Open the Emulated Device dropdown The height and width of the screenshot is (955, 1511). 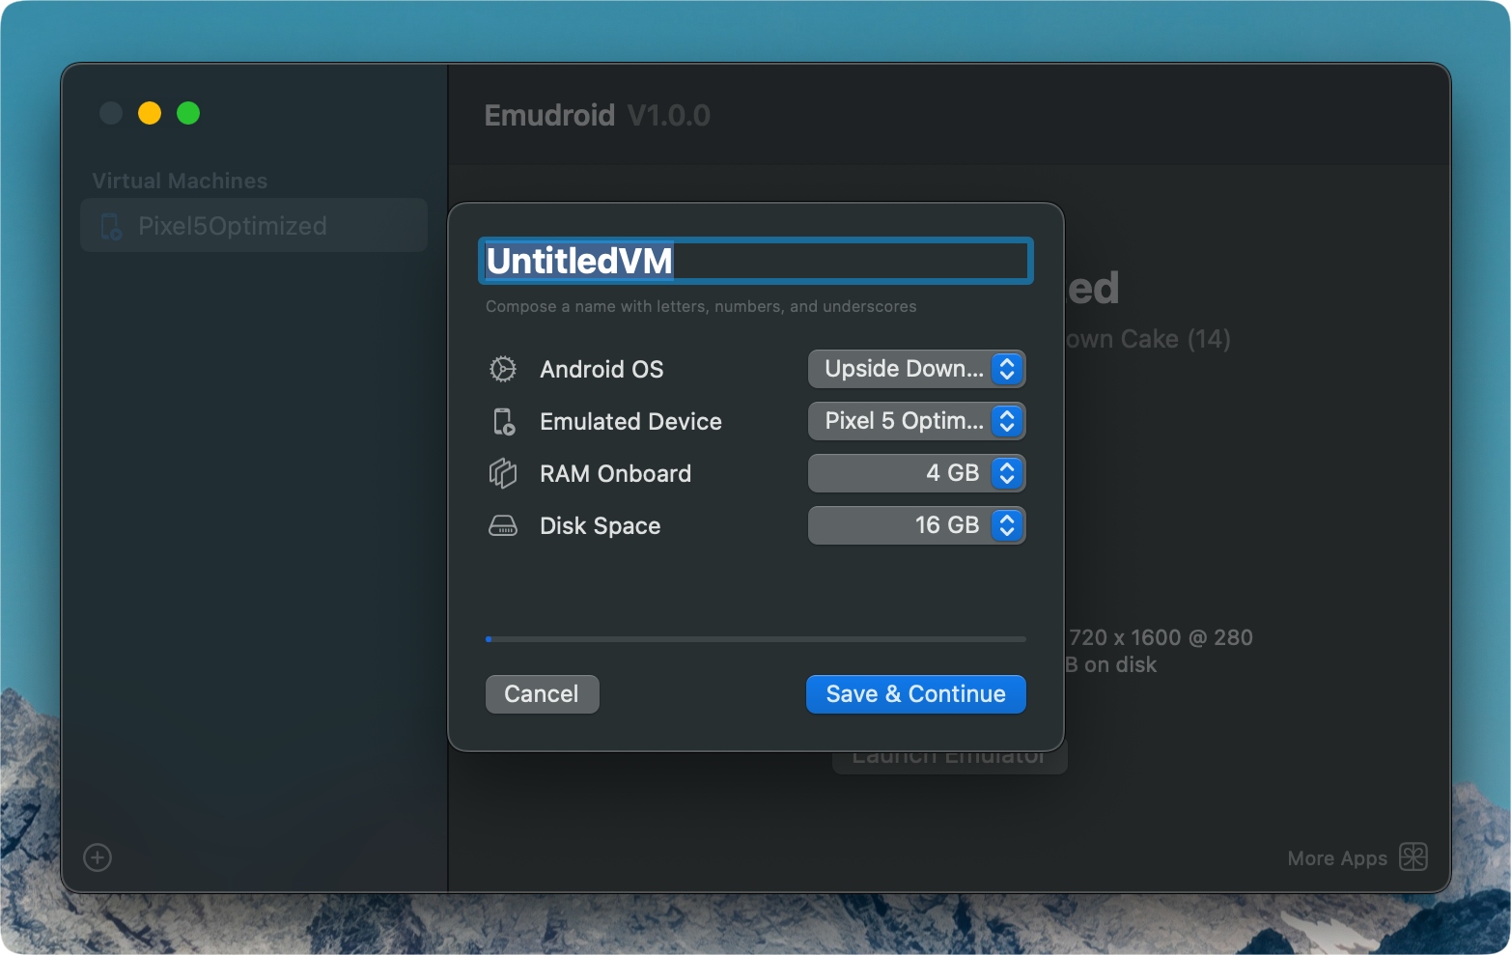click(916, 421)
